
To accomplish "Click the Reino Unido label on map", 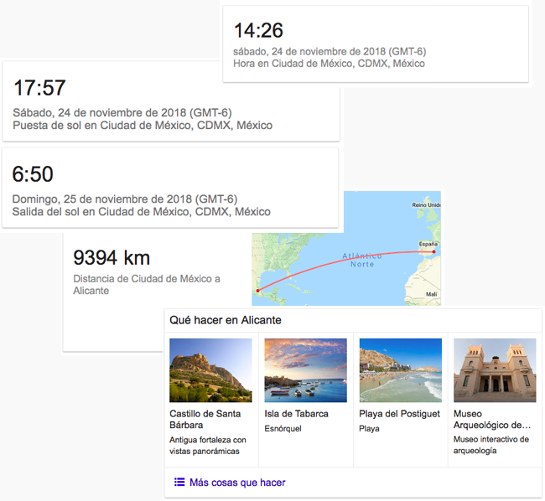I will [426, 205].
